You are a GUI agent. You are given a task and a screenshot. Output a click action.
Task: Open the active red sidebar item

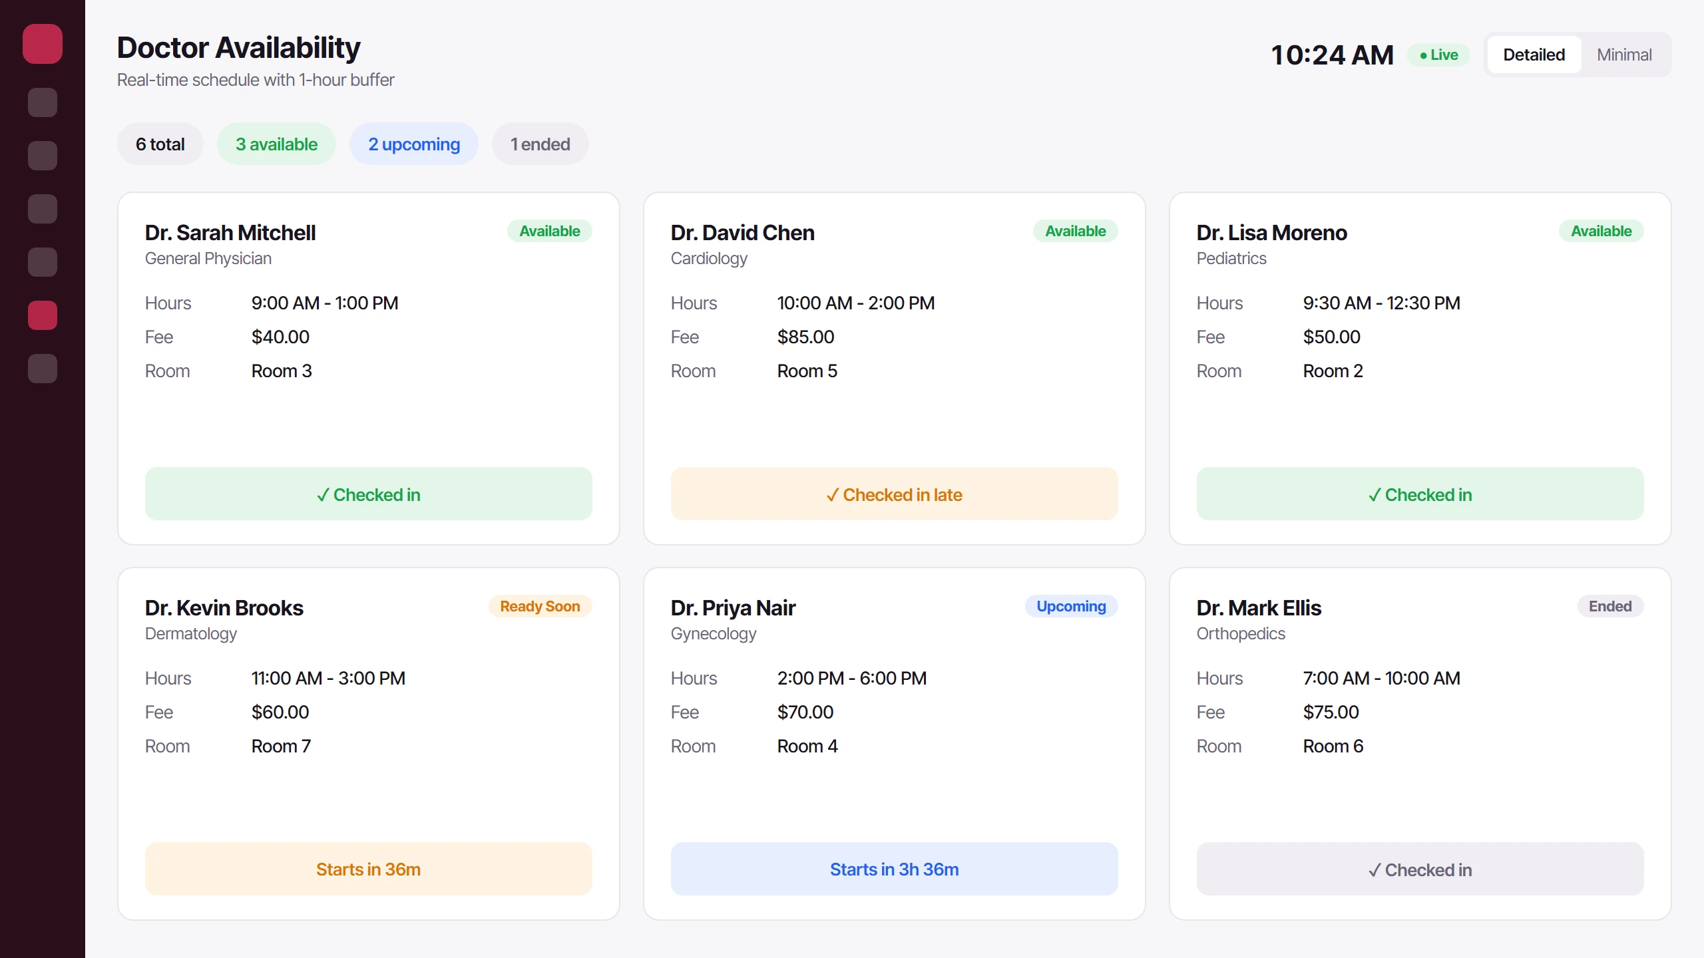point(43,315)
